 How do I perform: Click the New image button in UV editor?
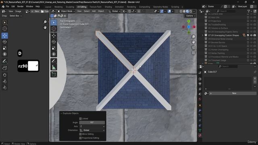click(35, 11)
